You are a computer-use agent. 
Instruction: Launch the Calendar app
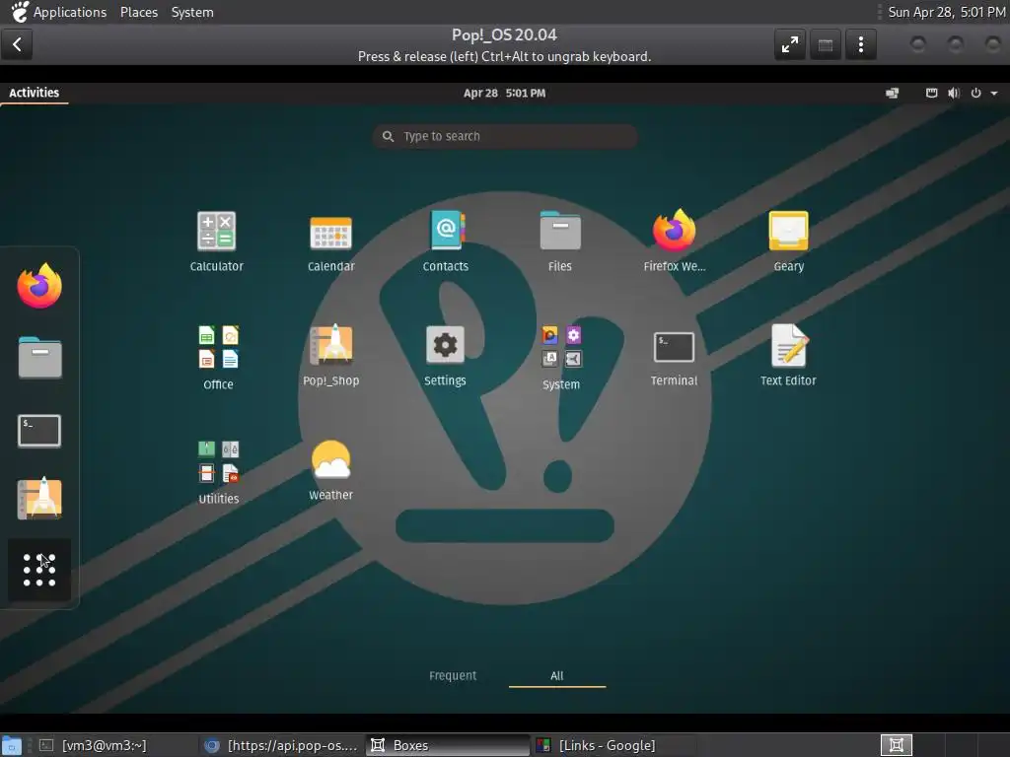[330, 241]
